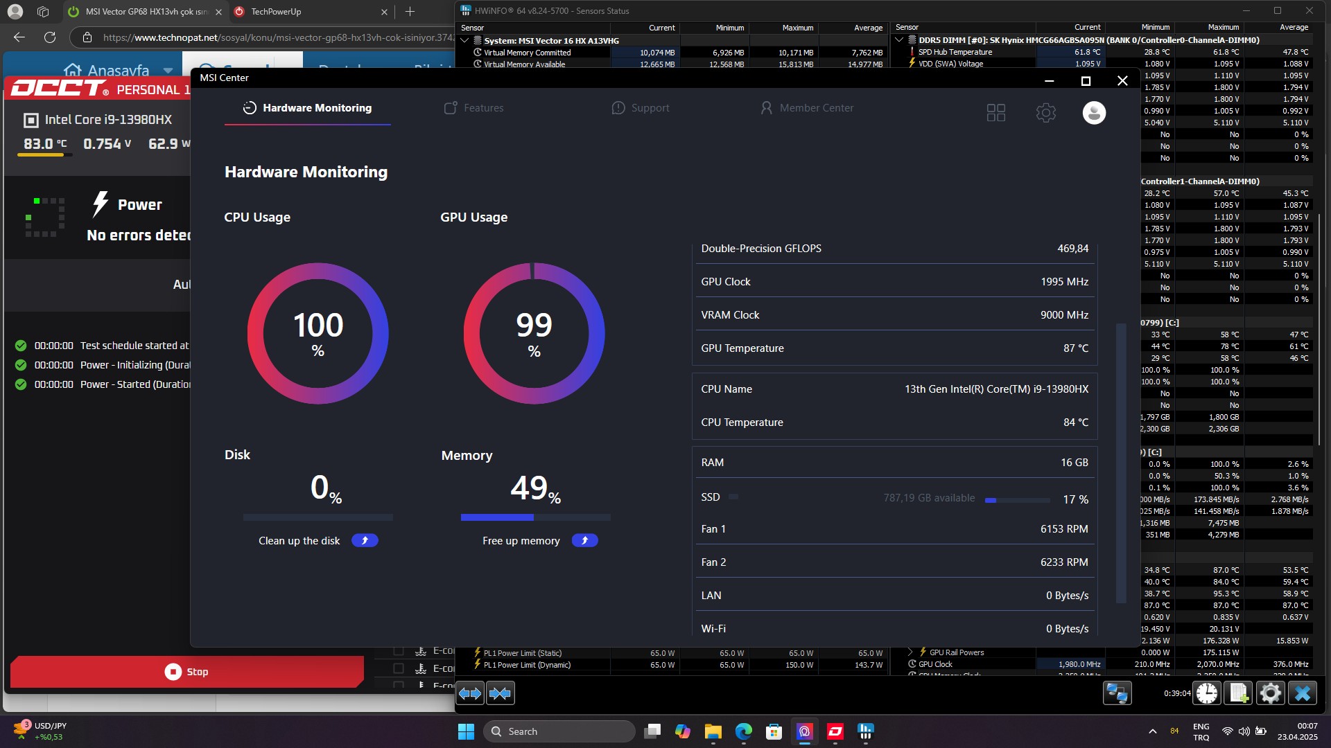The height and width of the screenshot is (748, 1331).
Task: Check the first E-core checkbox in OCCT
Action: coord(399,651)
